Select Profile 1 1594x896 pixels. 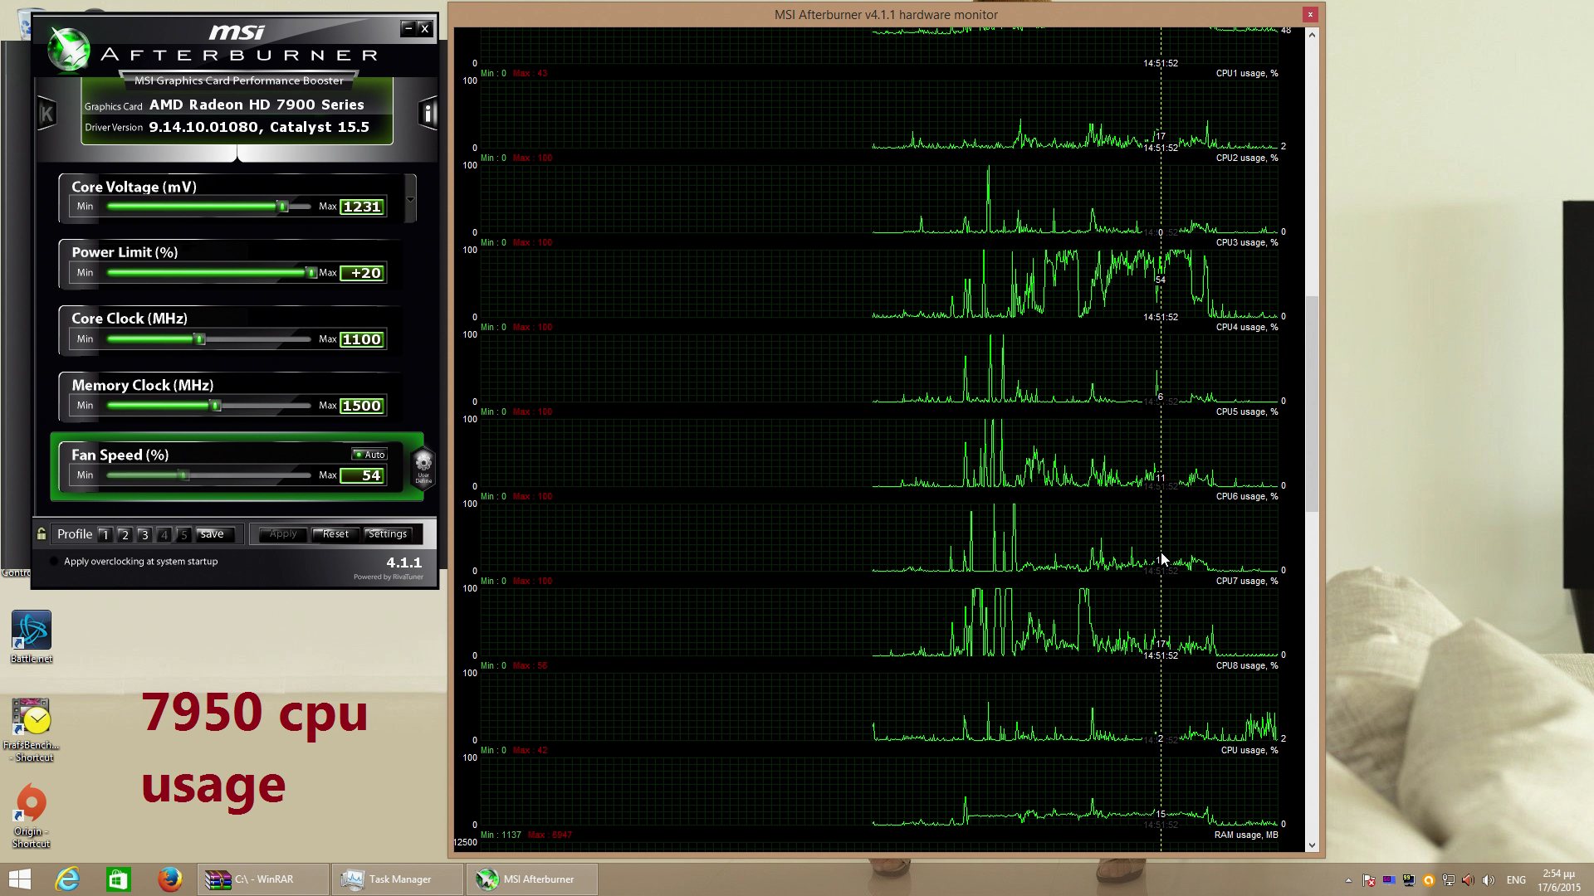click(105, 535)
